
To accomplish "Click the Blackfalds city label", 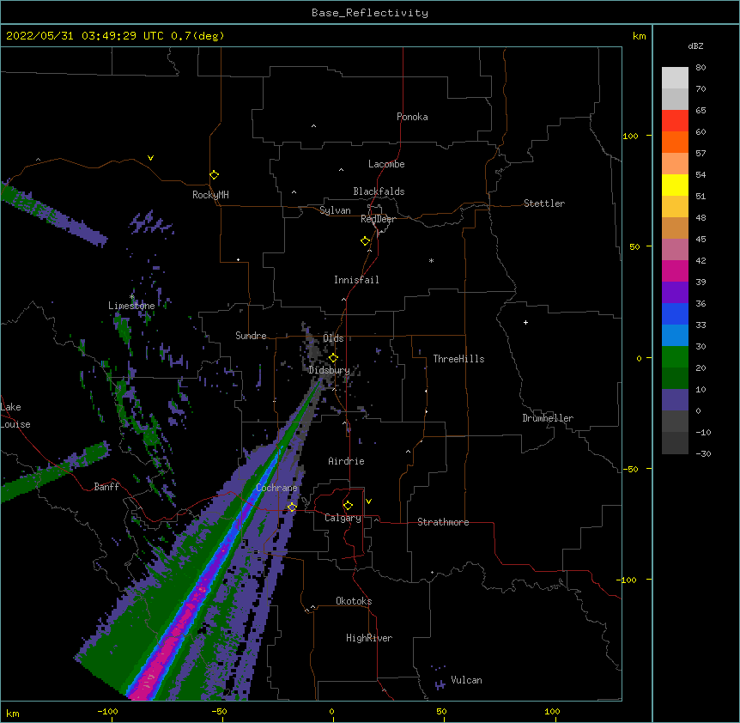I will [x=379, y=191].
